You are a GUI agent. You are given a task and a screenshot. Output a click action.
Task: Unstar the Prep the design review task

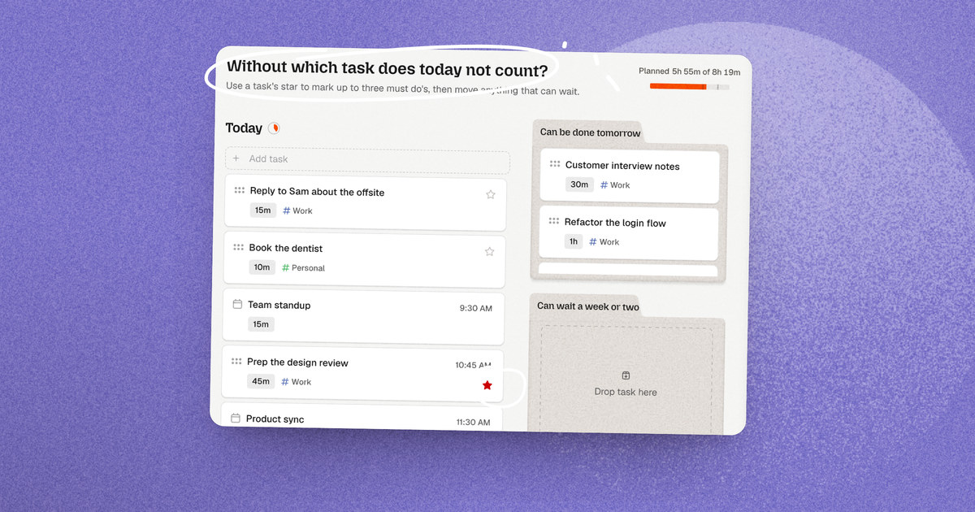(487, 385)
